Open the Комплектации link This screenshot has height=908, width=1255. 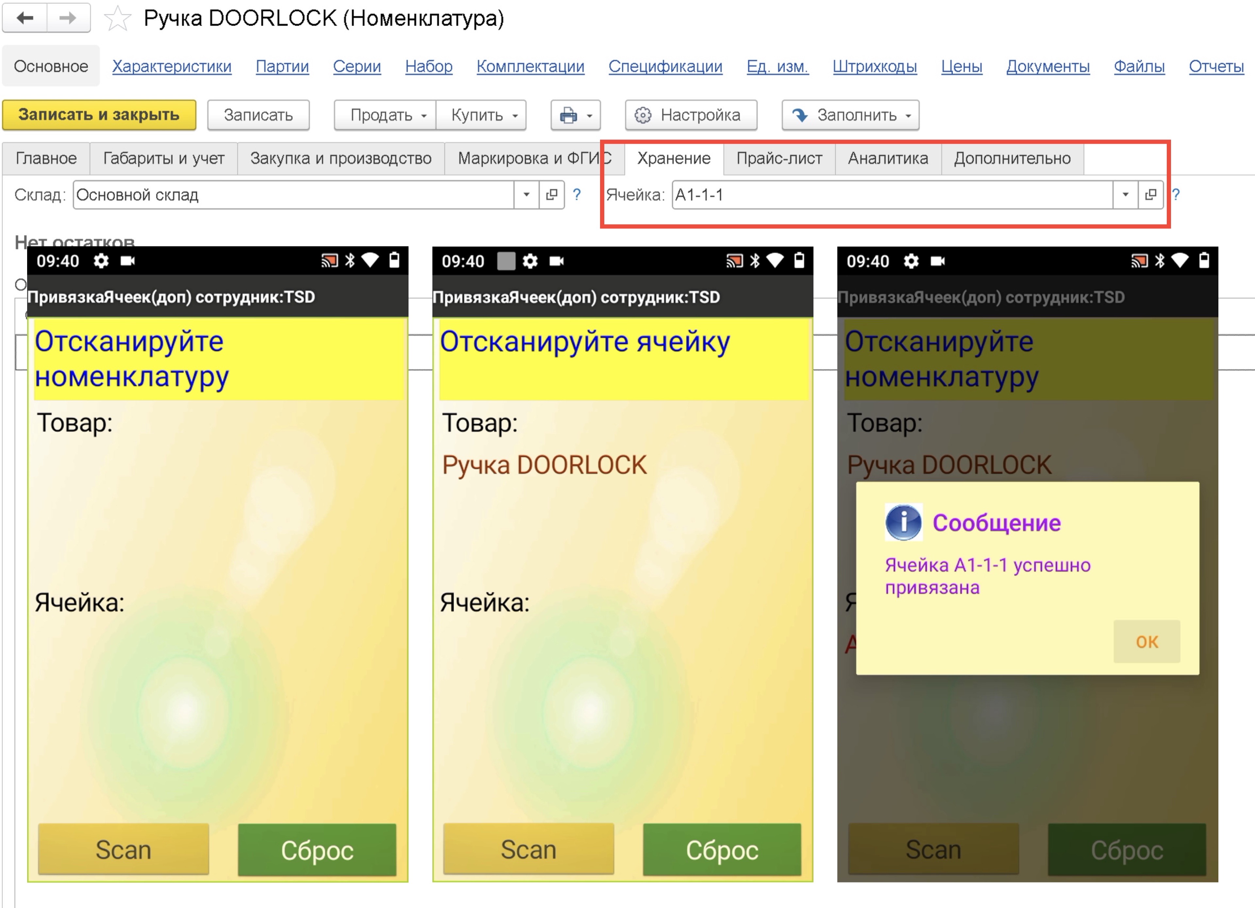(x=531, y=66)
